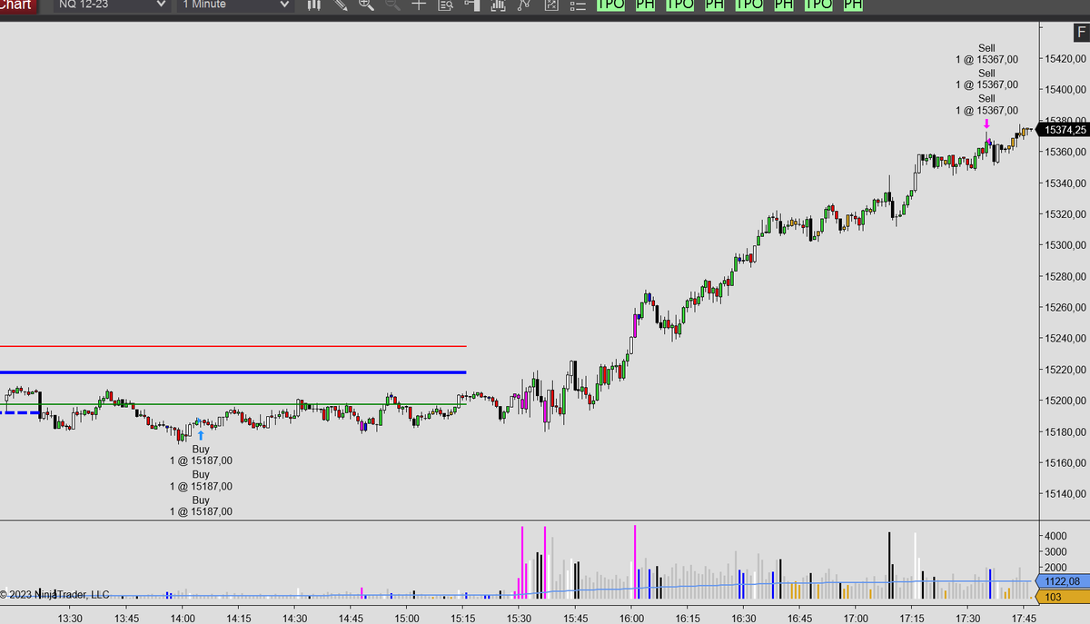Image resolution: width=1090 pixels, height=624 pixels.
Task: Click the lowest Buy 1 @ 15187,00 label
Action: pyautogui.click(x=201, y=506)
